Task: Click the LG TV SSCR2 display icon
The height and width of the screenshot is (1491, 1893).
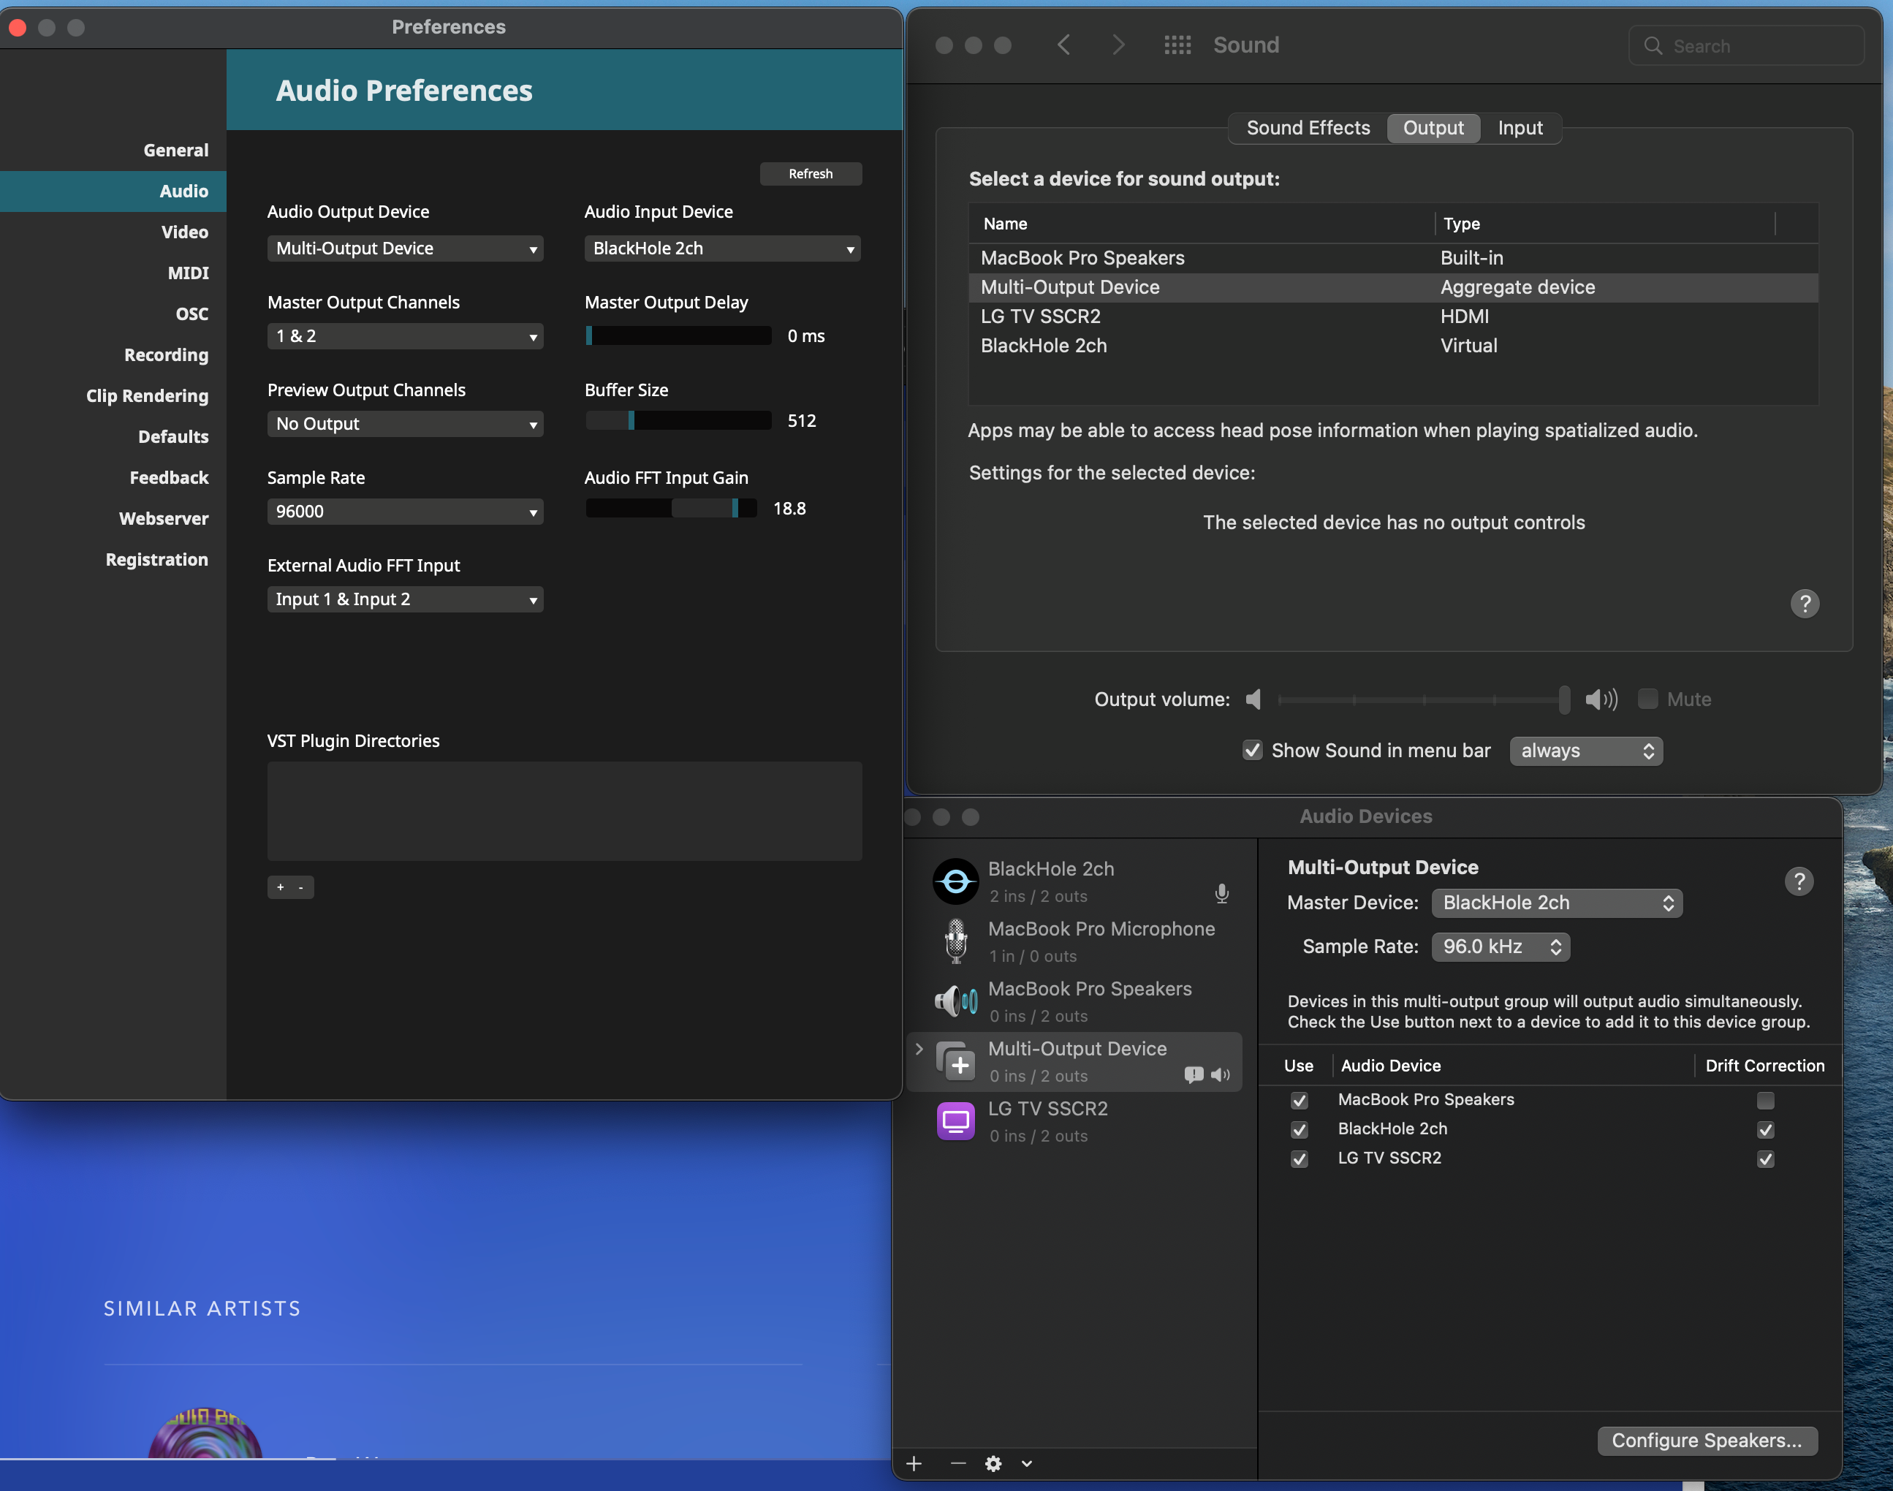Action: [x=956, y=1121]
